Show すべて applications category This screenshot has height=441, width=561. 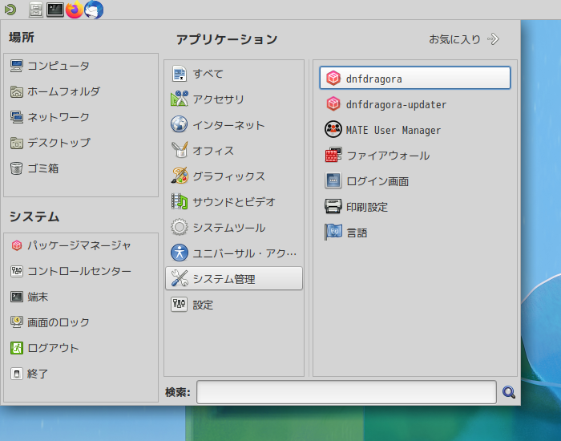(234, 74)
